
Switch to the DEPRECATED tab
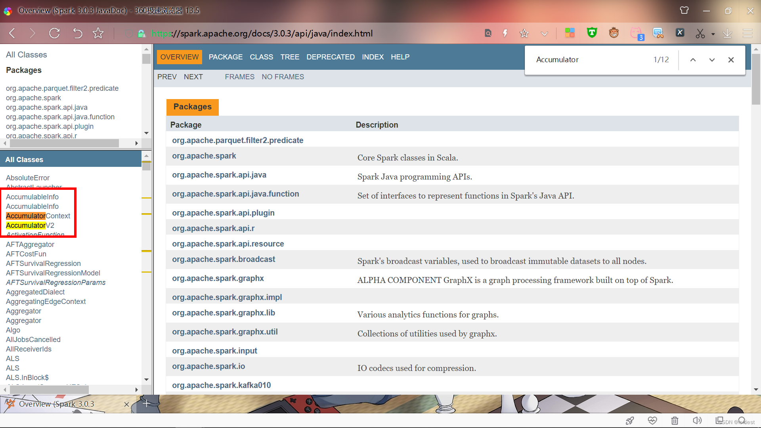331,57
